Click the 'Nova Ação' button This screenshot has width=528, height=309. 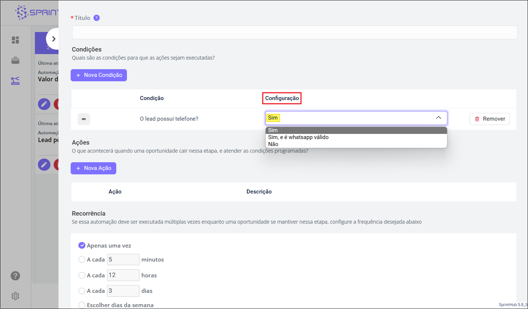(93, 168)
